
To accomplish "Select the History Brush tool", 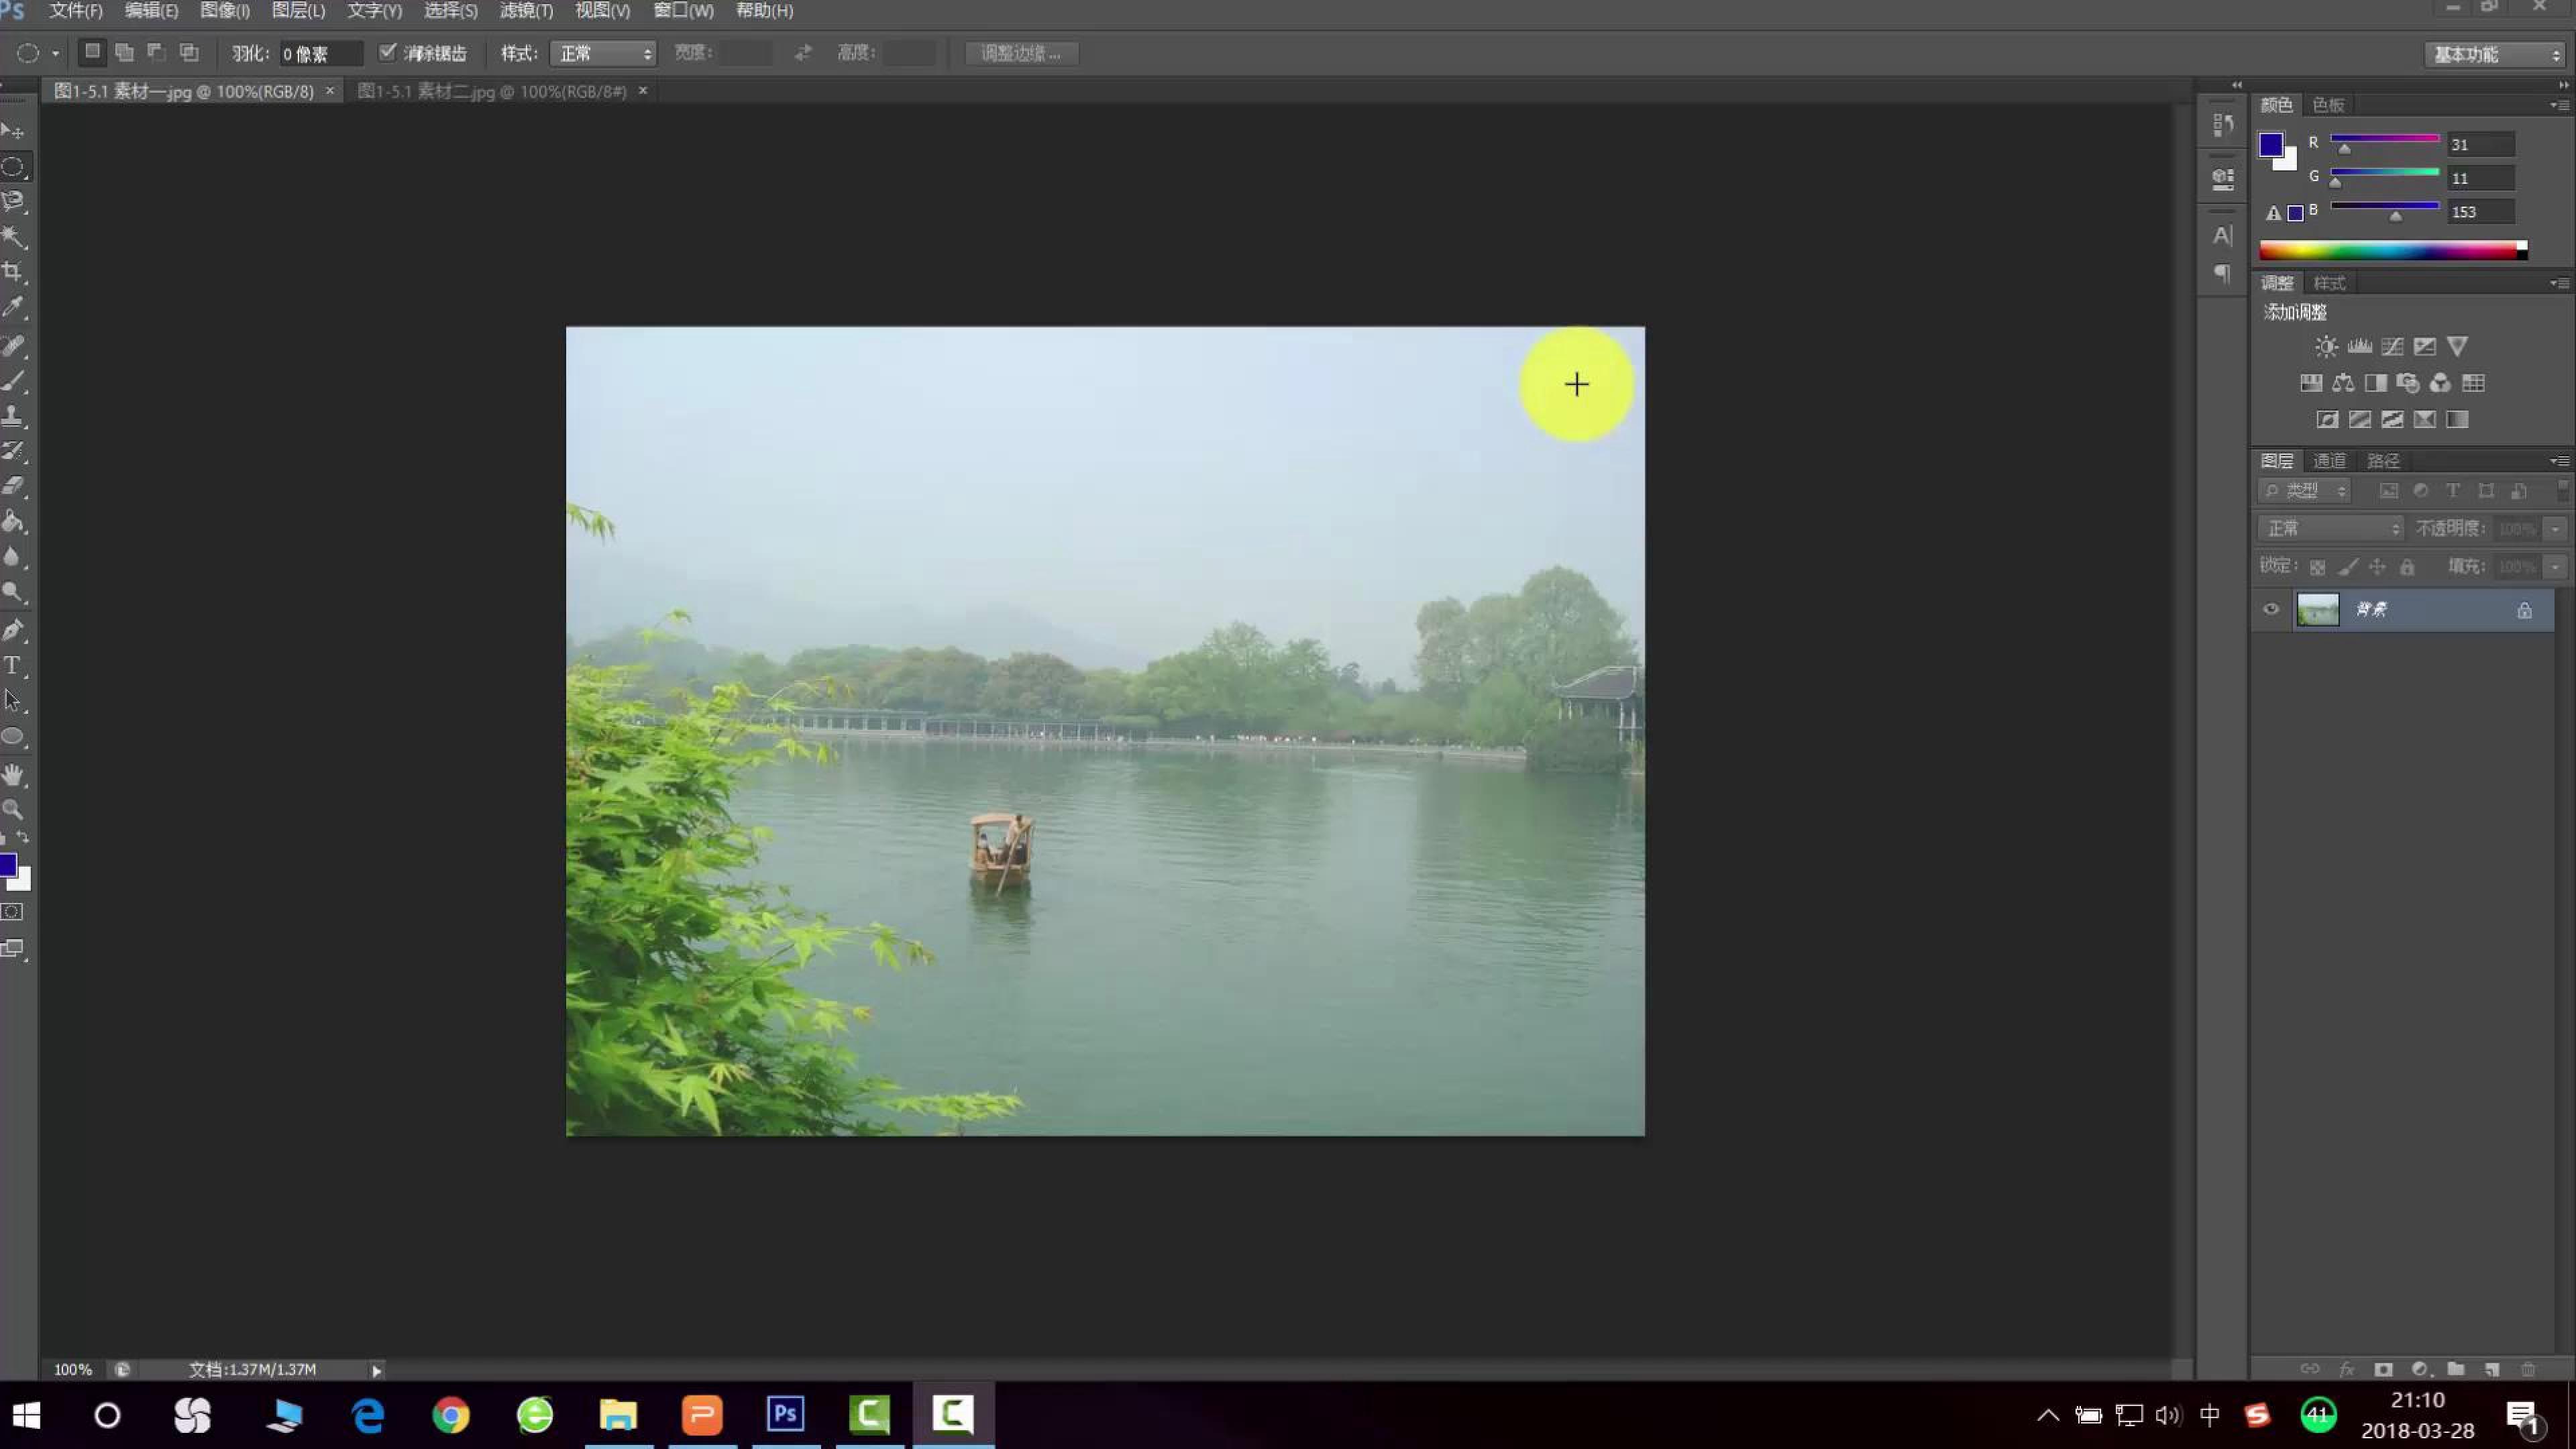I will (13, 451).
